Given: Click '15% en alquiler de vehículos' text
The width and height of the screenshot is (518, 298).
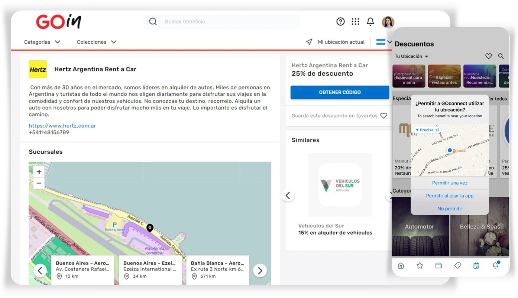Looking at the screenshot, I should [335, 233].
